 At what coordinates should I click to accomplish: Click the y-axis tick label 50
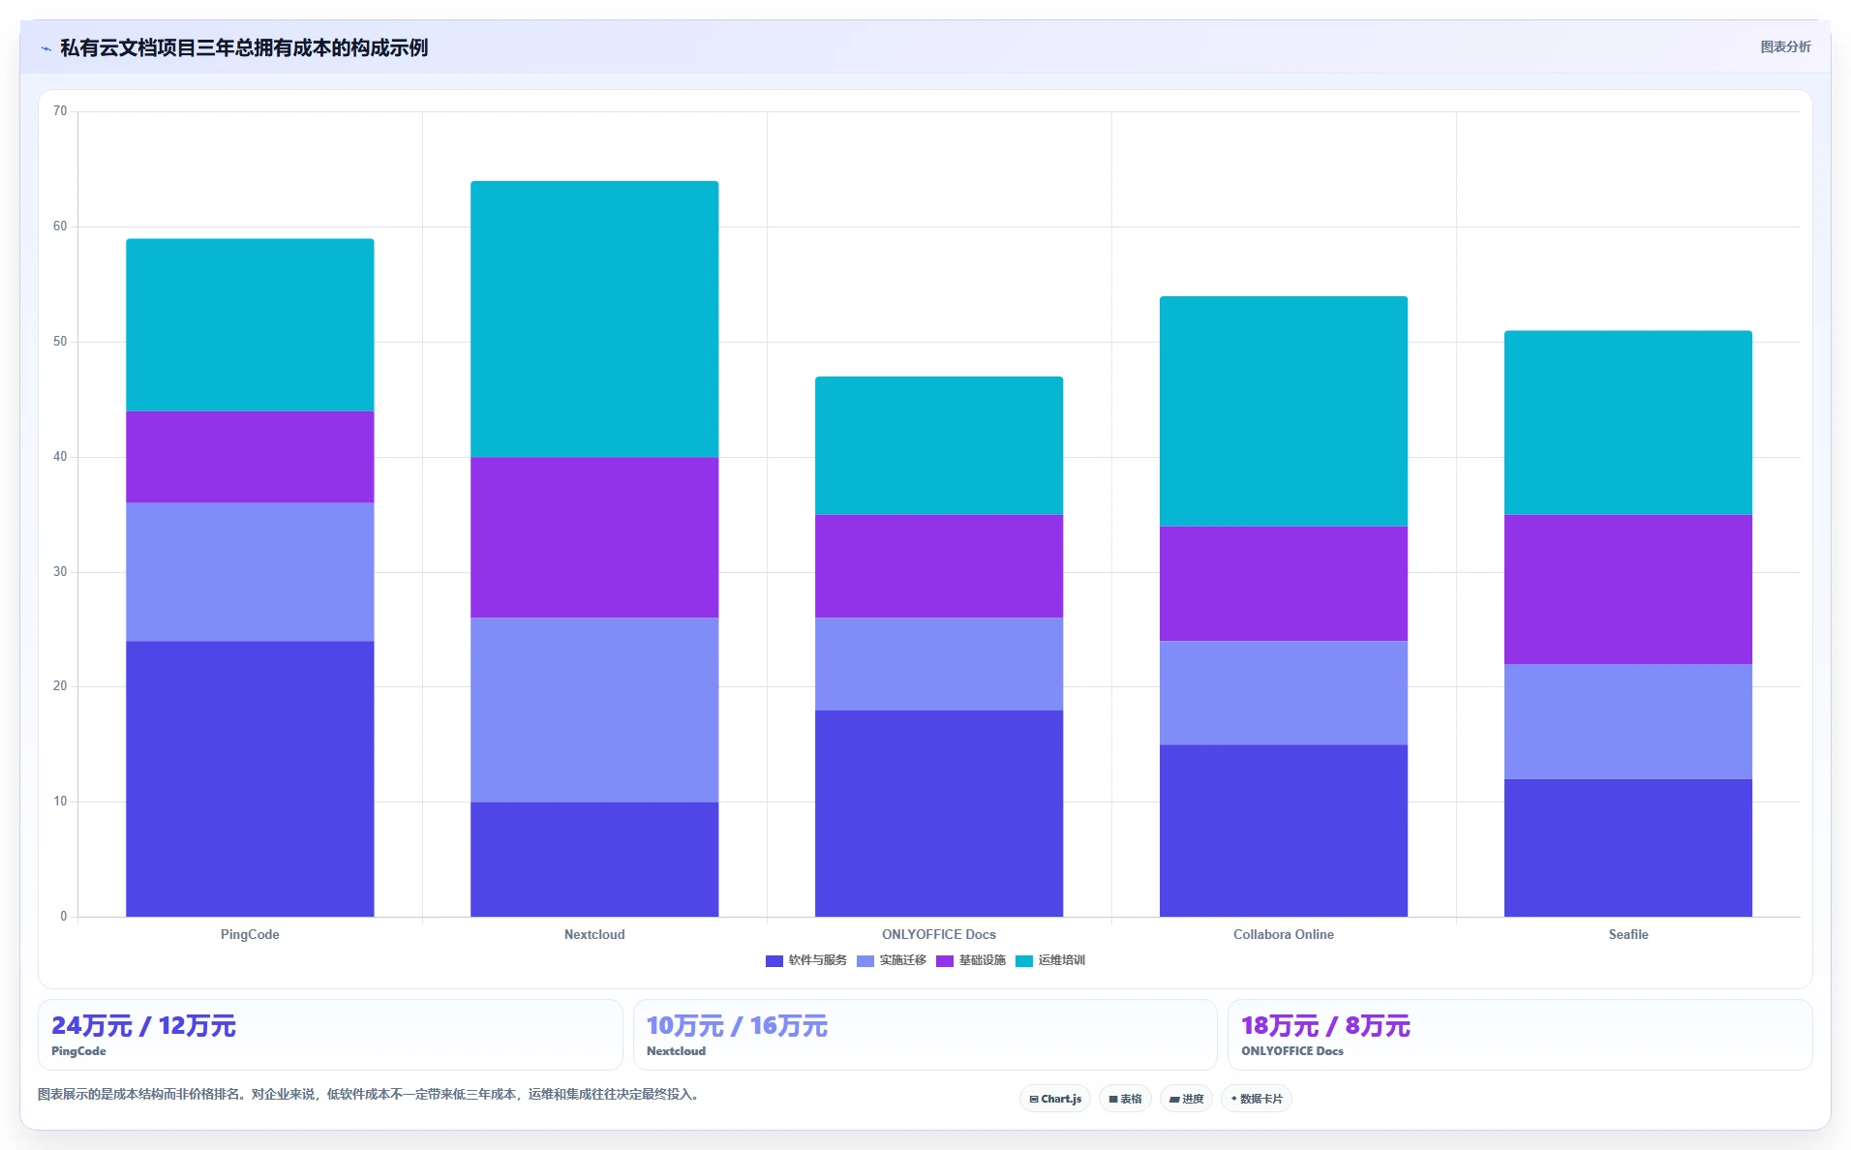[60, 342]
